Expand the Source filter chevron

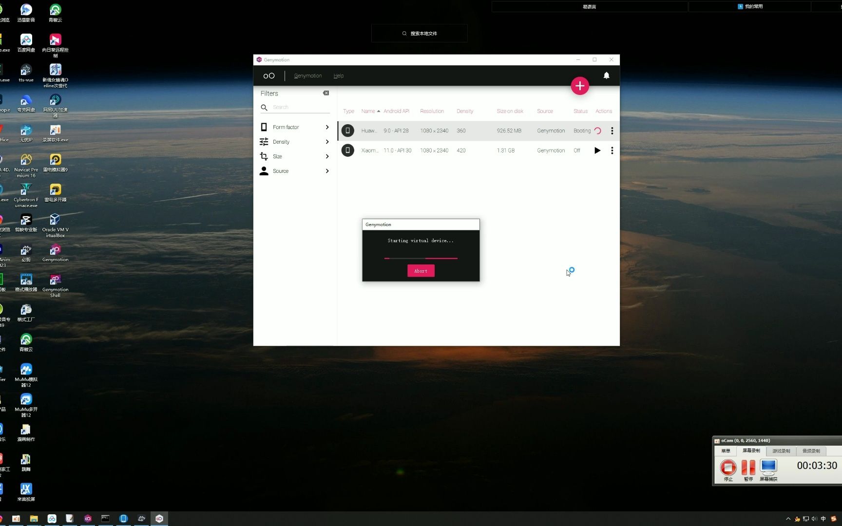point(327,171)
